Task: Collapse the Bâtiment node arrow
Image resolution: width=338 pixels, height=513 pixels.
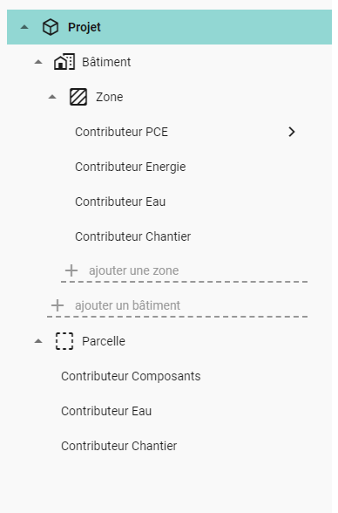Action: pyautogui.click(x=38, y=62)
